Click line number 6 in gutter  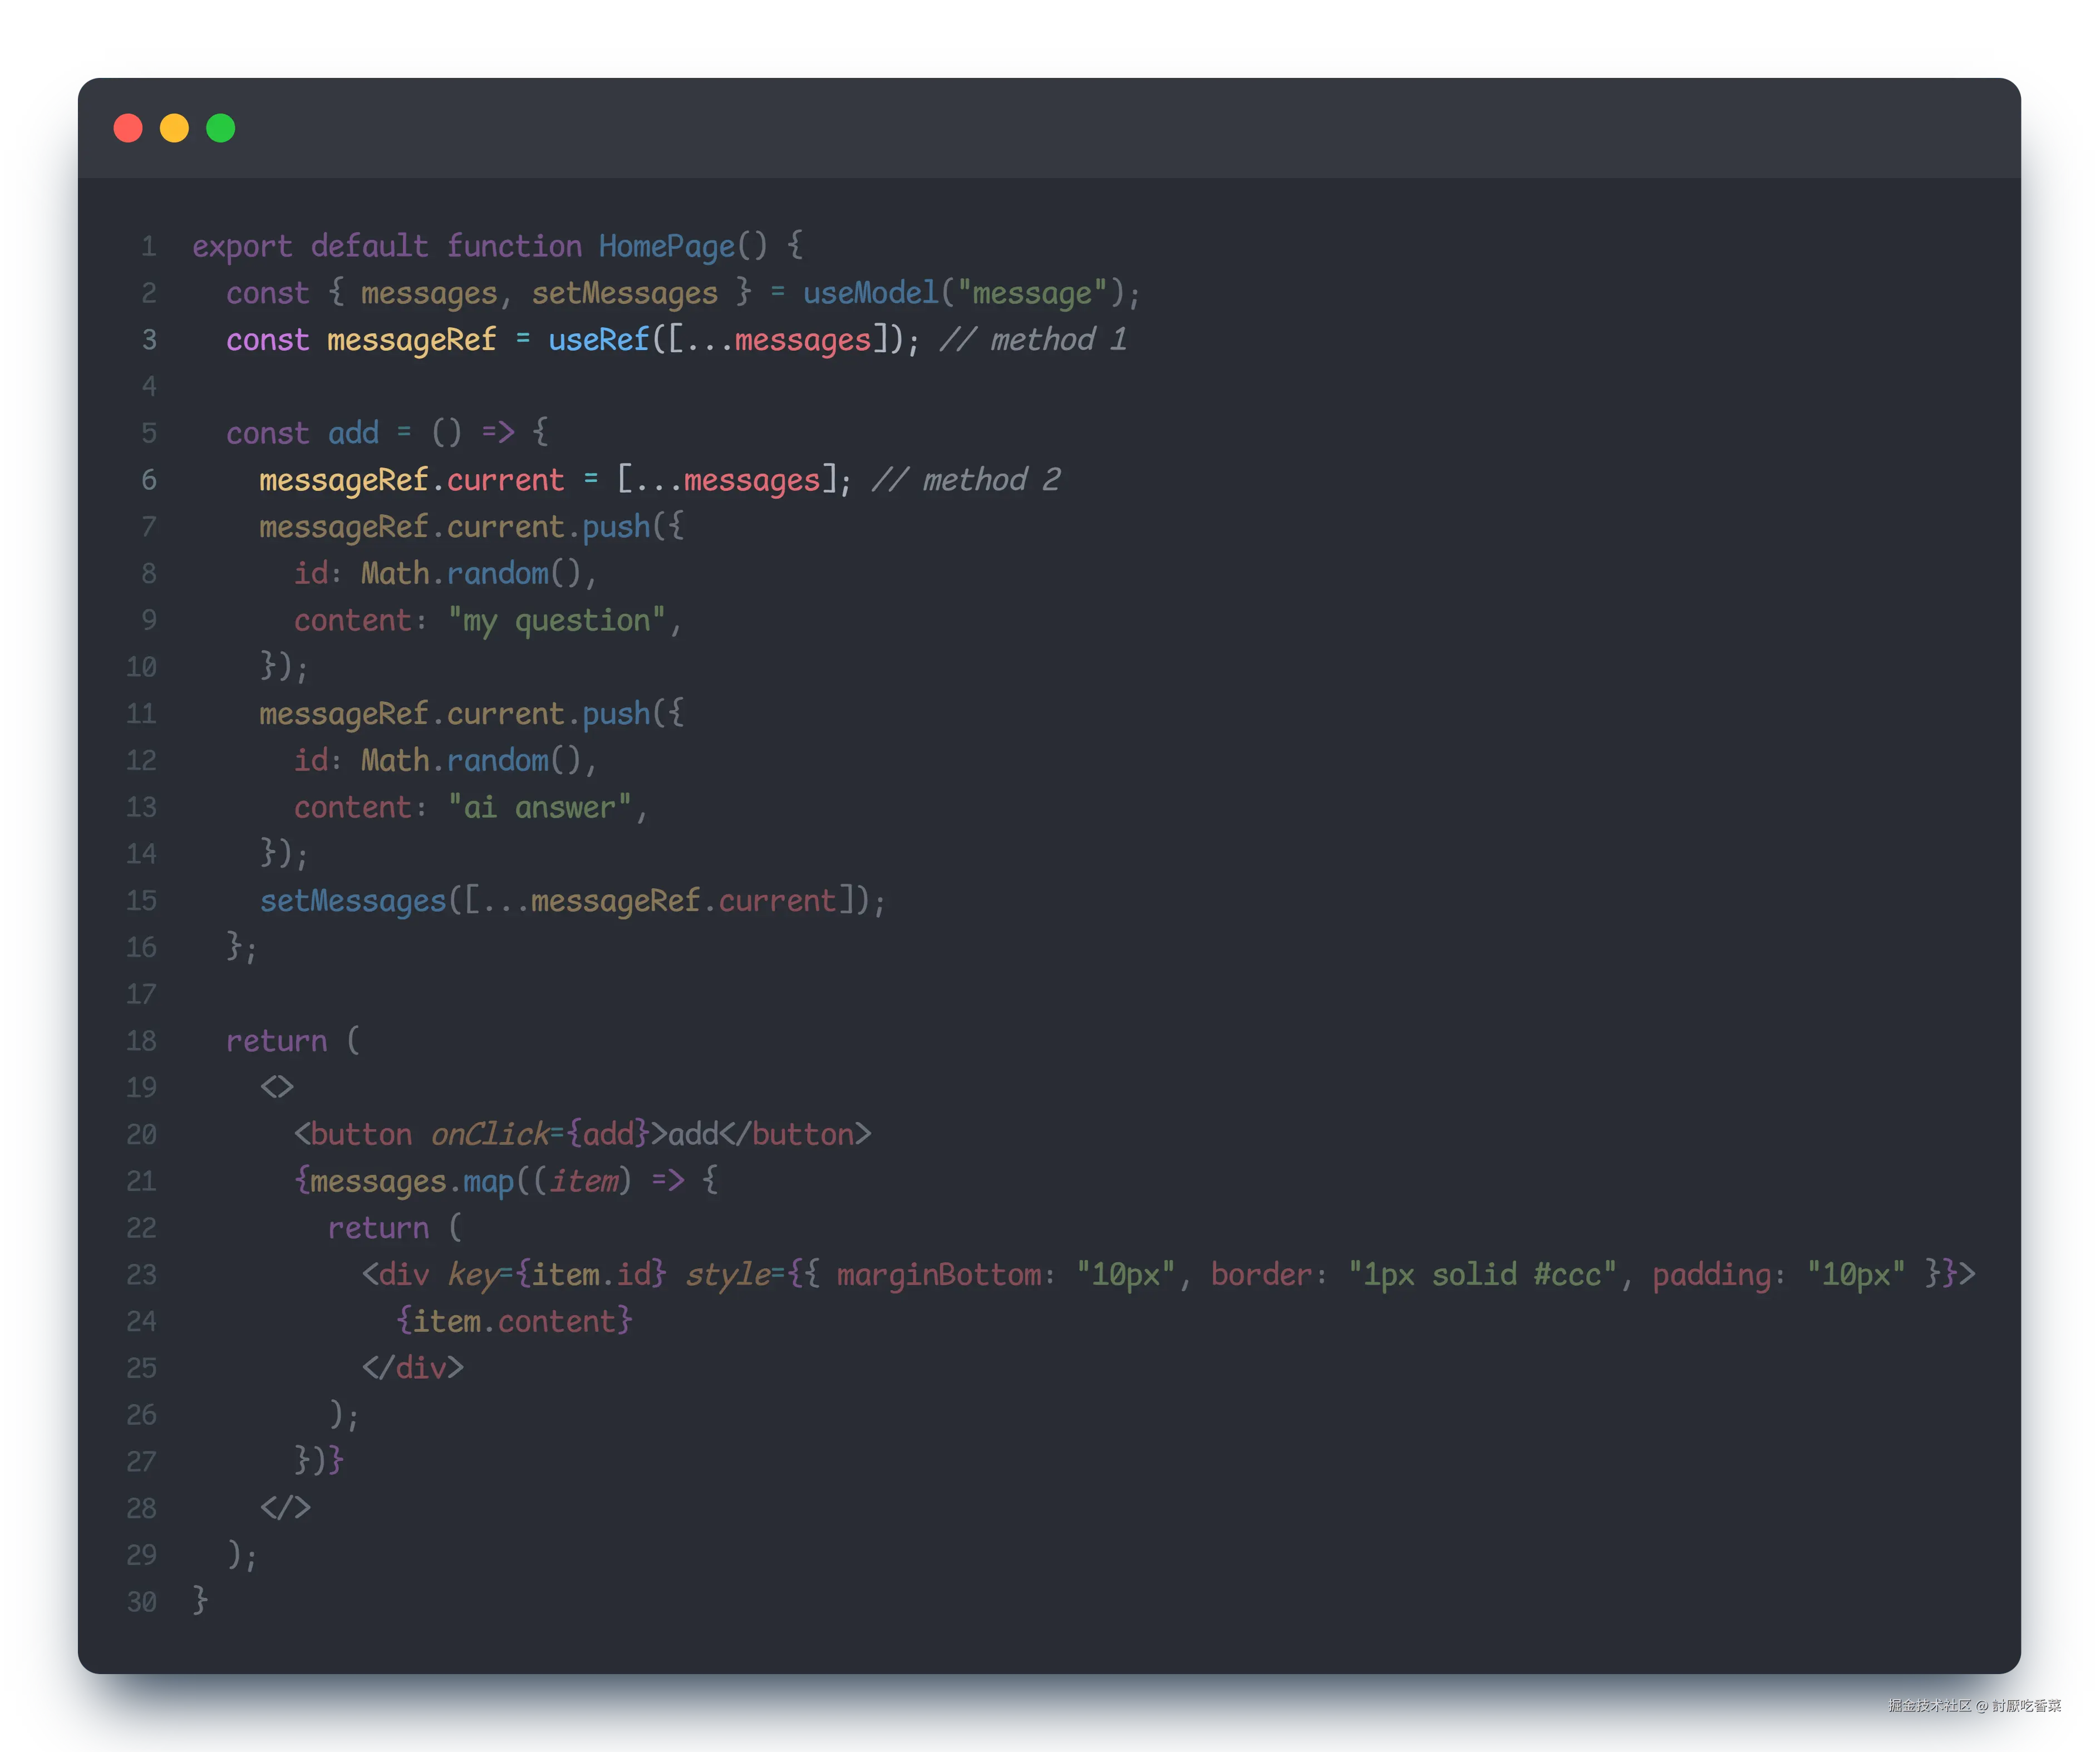pyautogui.click(x=149, y=480)
